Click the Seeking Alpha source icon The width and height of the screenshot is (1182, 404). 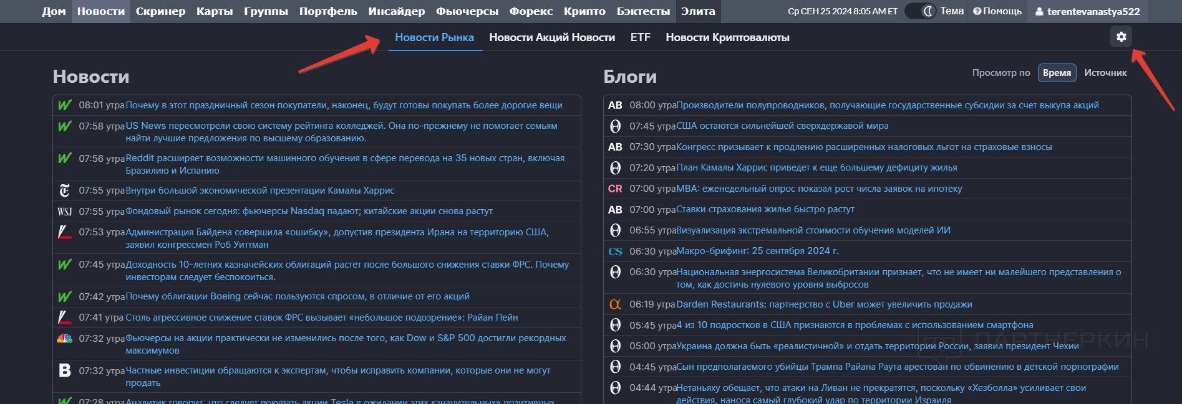point(615,304)
